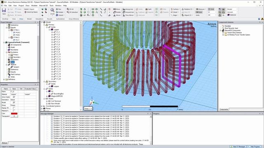The image size is (264, 148).
Task: Toggle the Grid button
Action: pos(211,9)
